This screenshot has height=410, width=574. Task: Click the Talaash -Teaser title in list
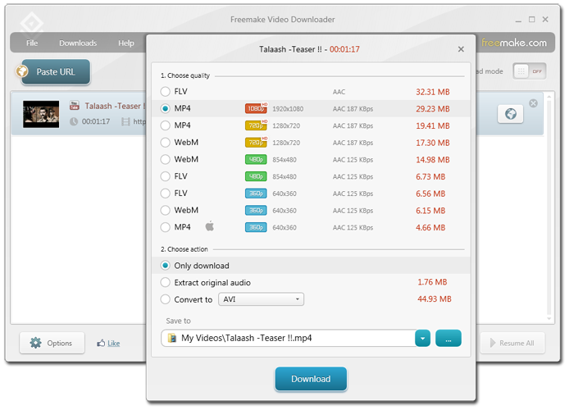115,106
